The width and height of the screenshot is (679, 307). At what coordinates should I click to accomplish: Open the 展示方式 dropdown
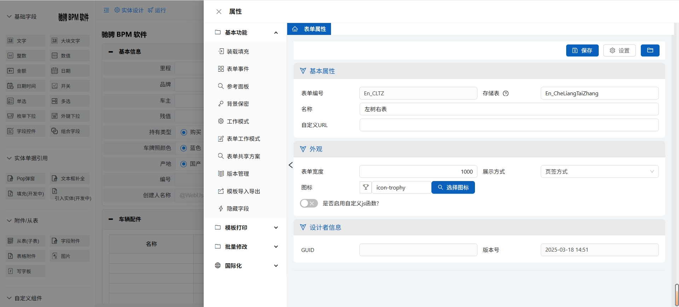[x=599, y=171]
